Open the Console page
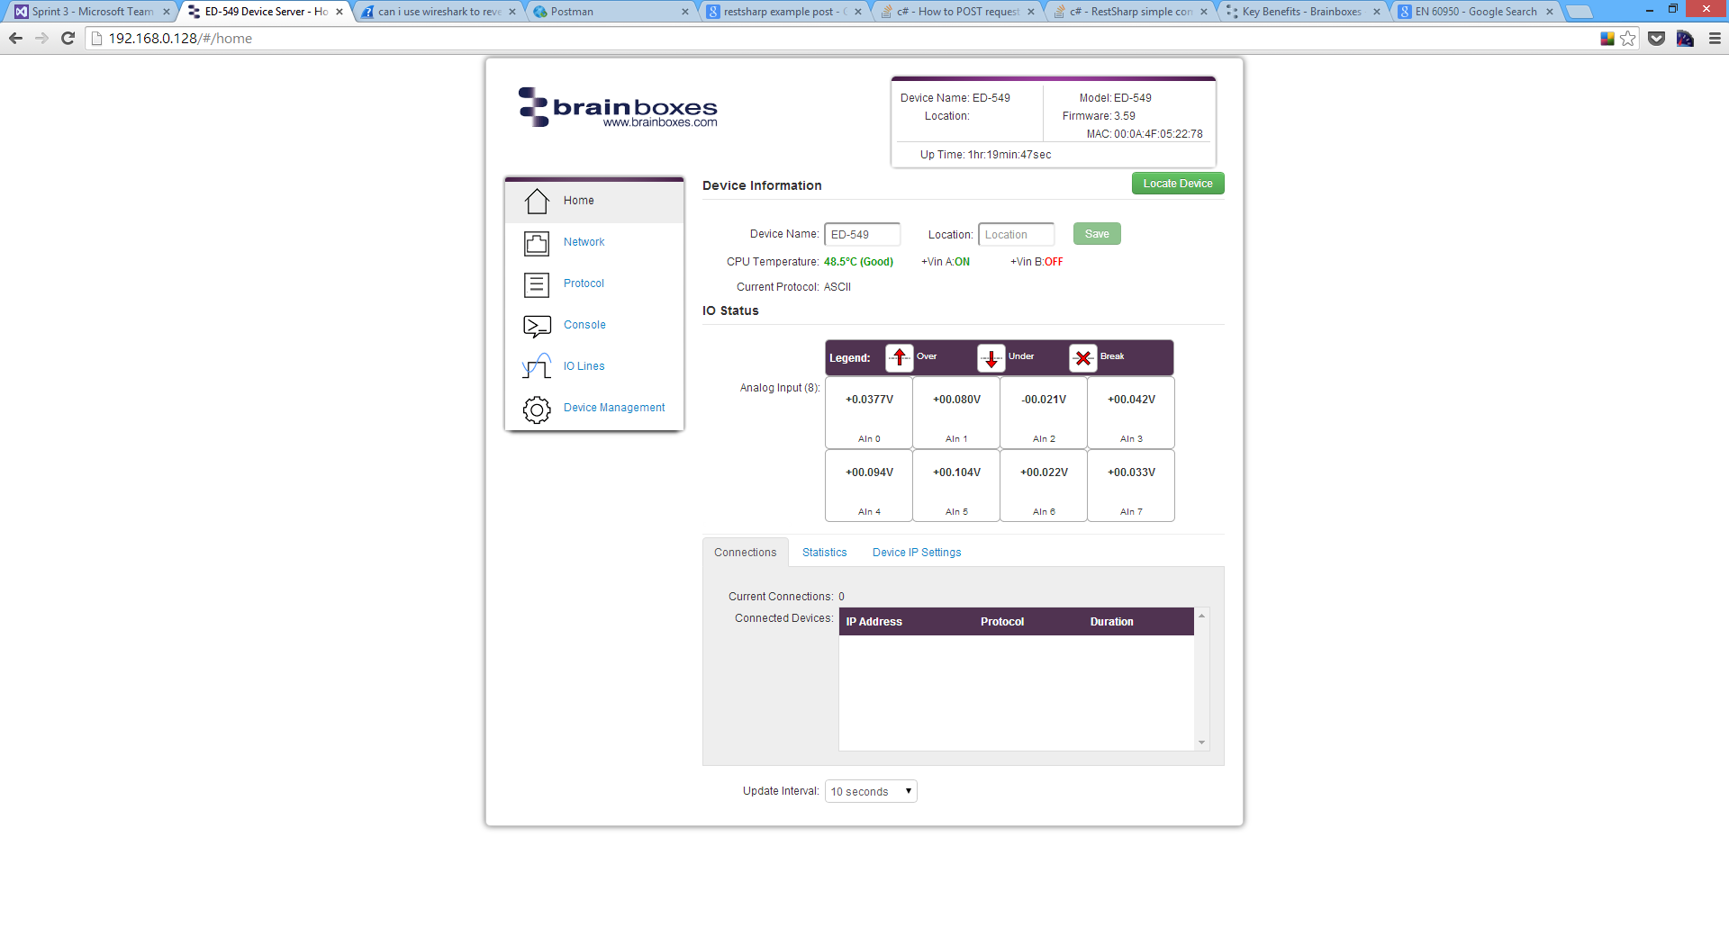 click(x=584, y=324)
